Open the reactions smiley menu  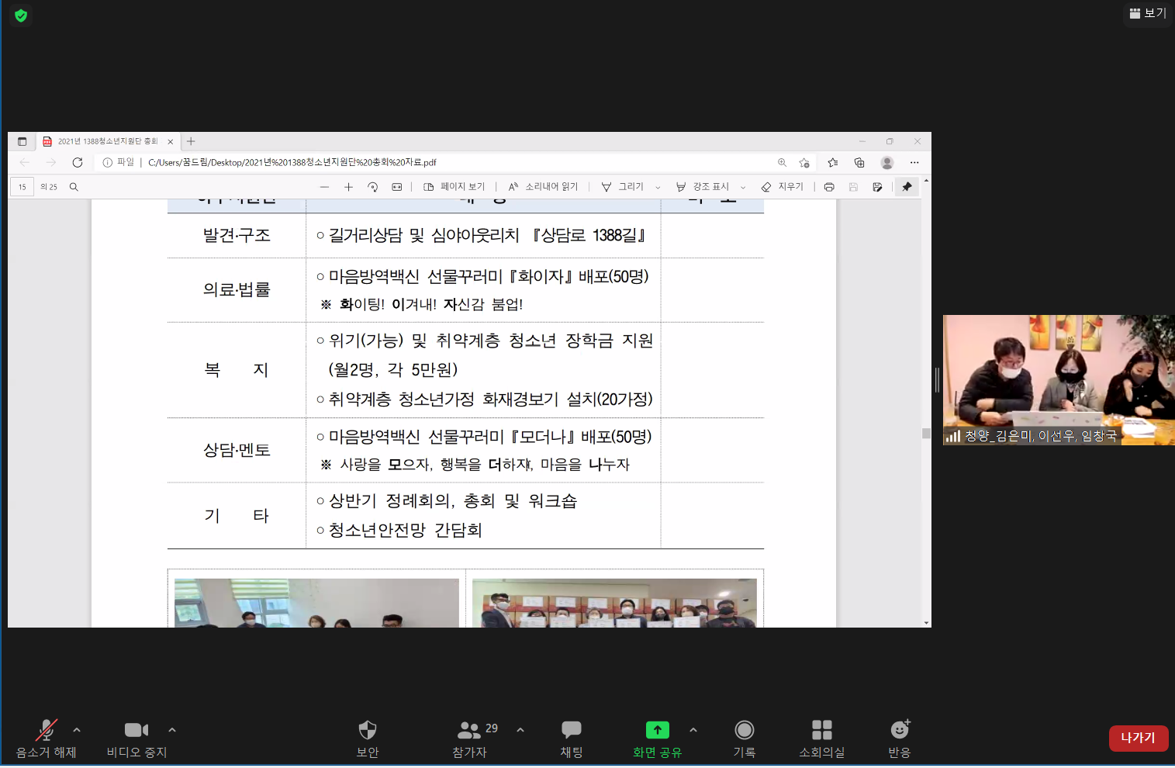click(899, 730)
